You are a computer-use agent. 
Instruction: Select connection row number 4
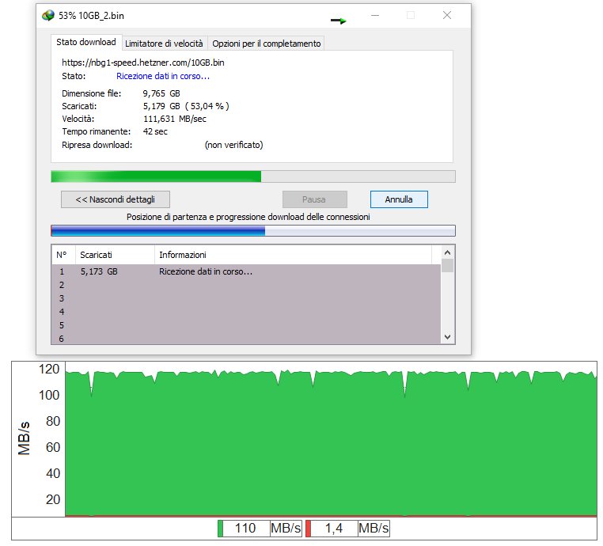pos(246,312)
